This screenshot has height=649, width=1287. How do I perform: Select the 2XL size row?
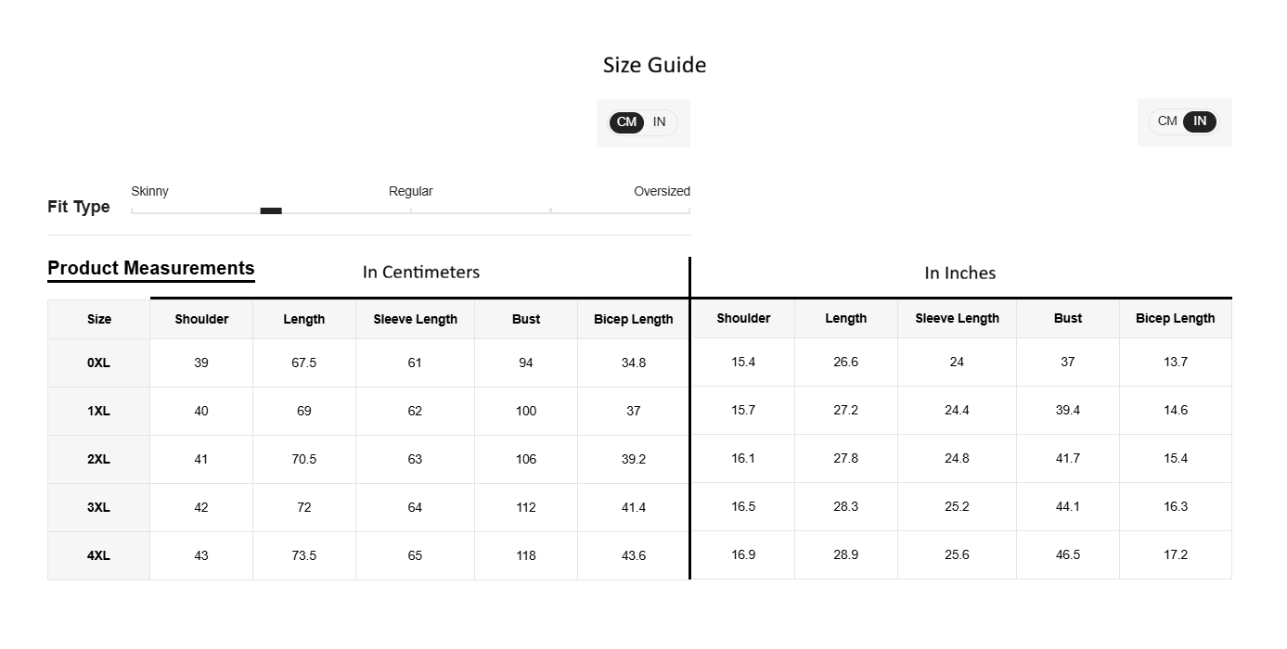tap(639, 459)
